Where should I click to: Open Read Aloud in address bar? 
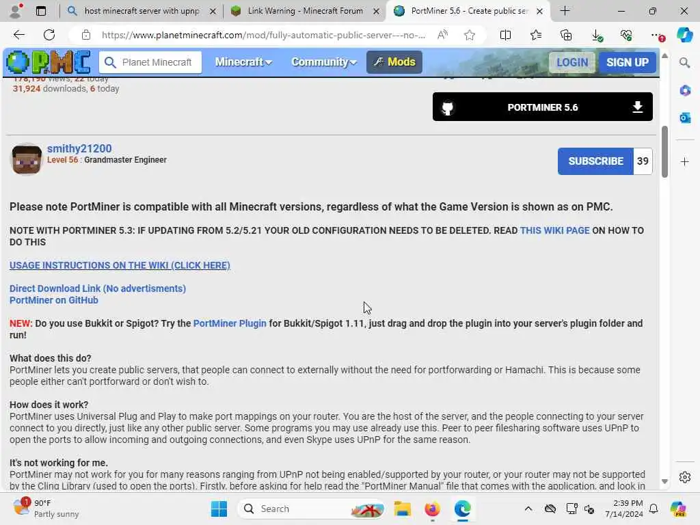[442, 35]
